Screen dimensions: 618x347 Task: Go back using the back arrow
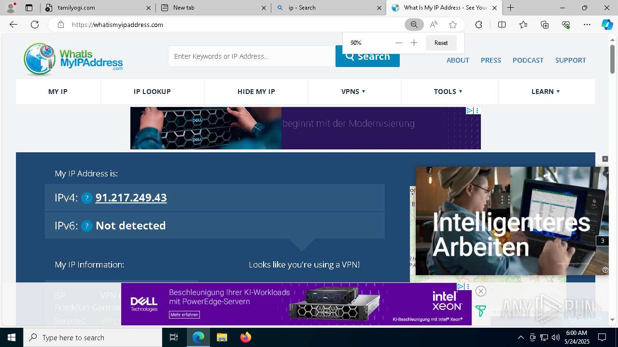(x=14, y=25)
